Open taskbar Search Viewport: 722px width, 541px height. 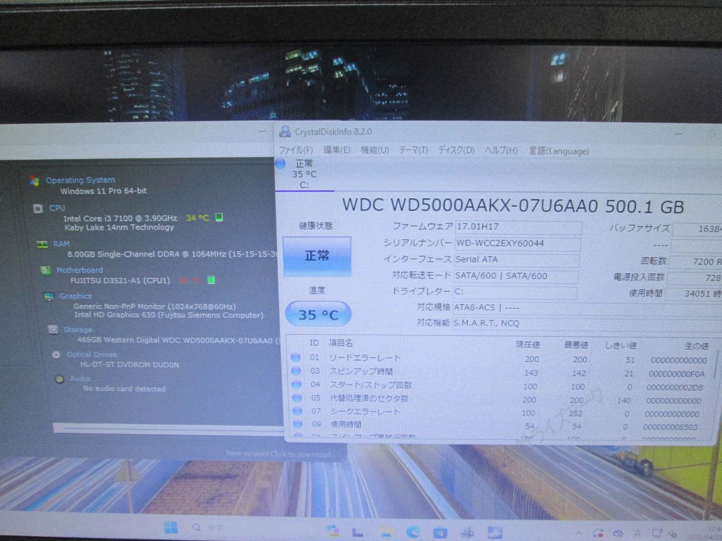[208, 527]
